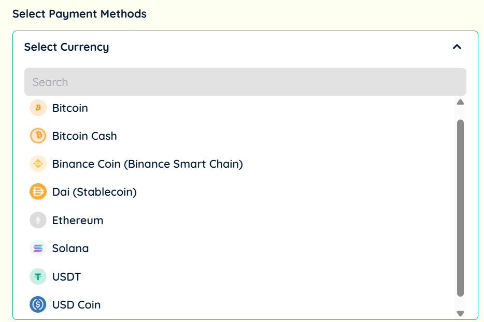The width and height of the screenshot is (484, 322).
Task: Choose Bitcoin Cash option text
Action: (84, 136)
